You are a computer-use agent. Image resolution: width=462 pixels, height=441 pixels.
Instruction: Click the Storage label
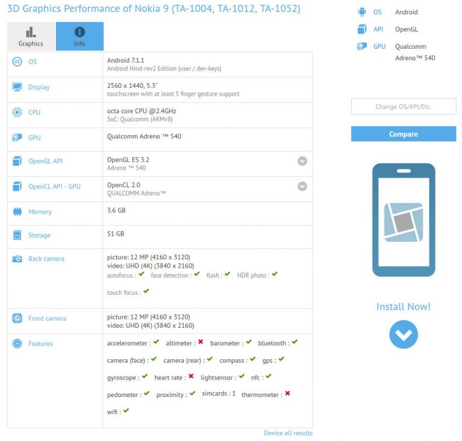tap(39, 235)
